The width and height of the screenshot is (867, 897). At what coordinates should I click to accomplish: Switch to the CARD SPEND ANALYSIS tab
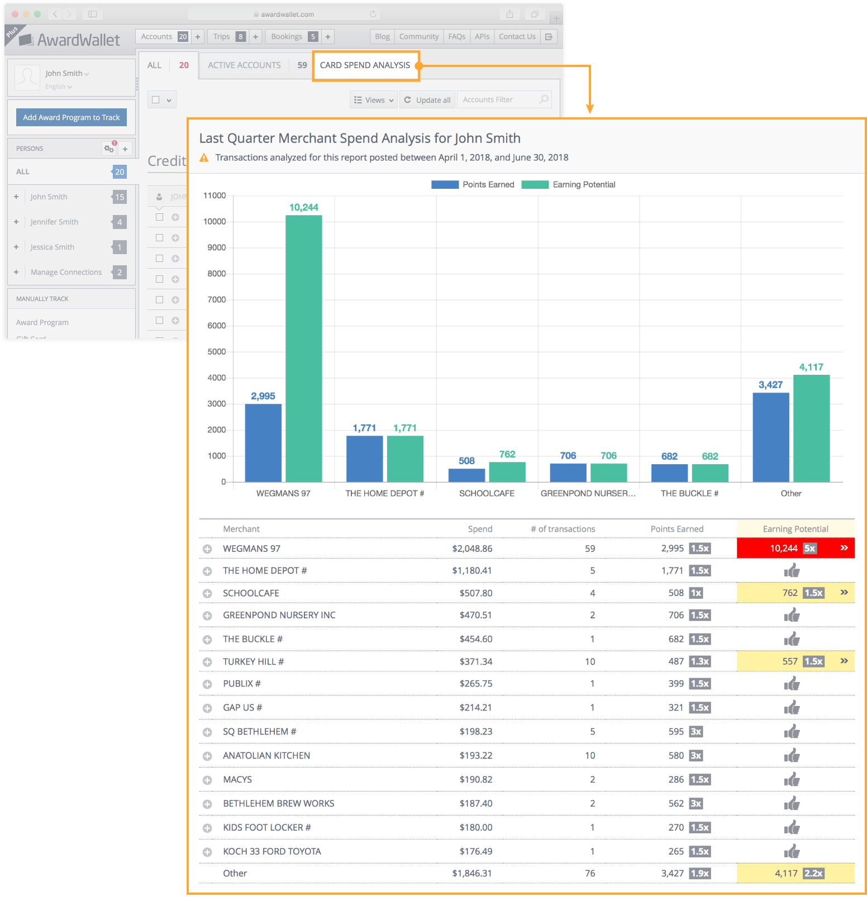(365, 65)
